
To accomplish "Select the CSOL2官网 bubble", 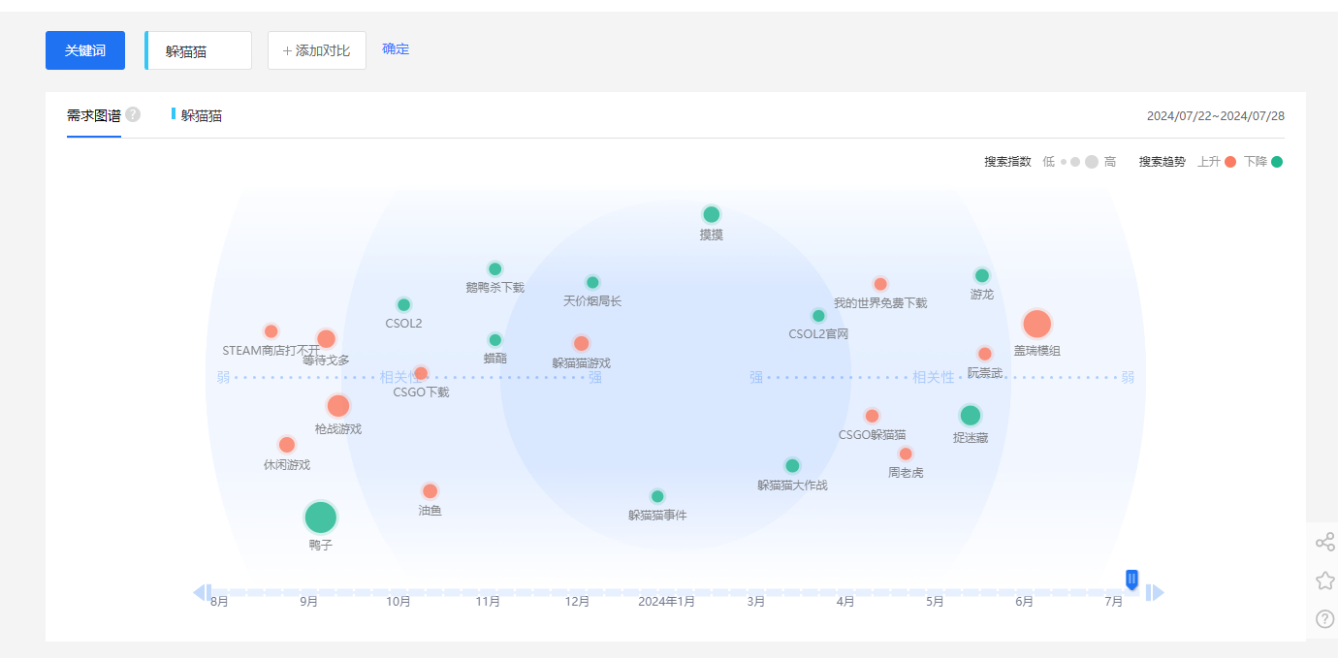I will click(x=818, y=315).
